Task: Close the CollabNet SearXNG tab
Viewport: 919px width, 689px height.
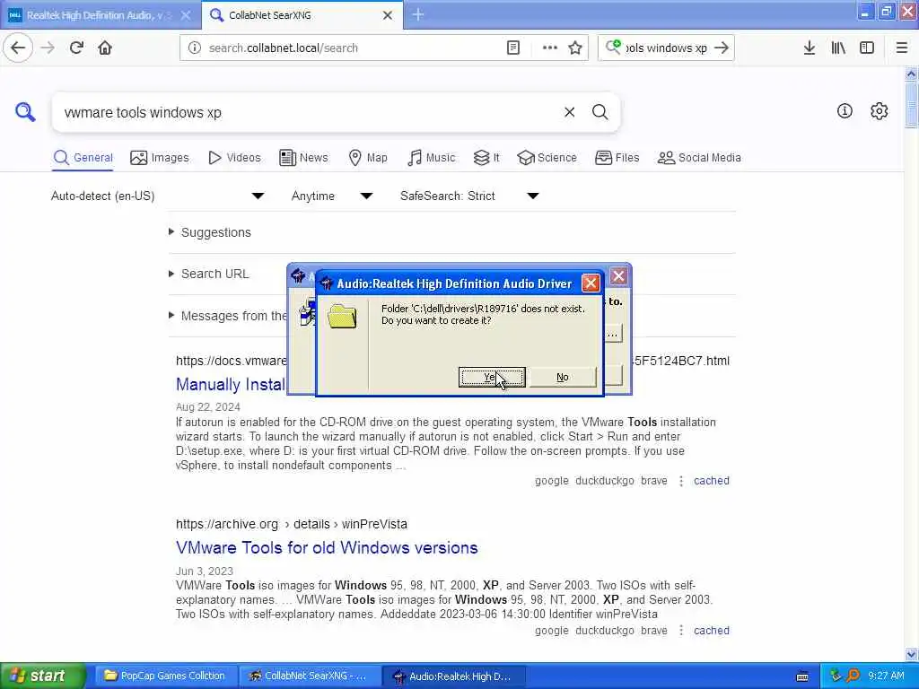Action: point(388,15)
